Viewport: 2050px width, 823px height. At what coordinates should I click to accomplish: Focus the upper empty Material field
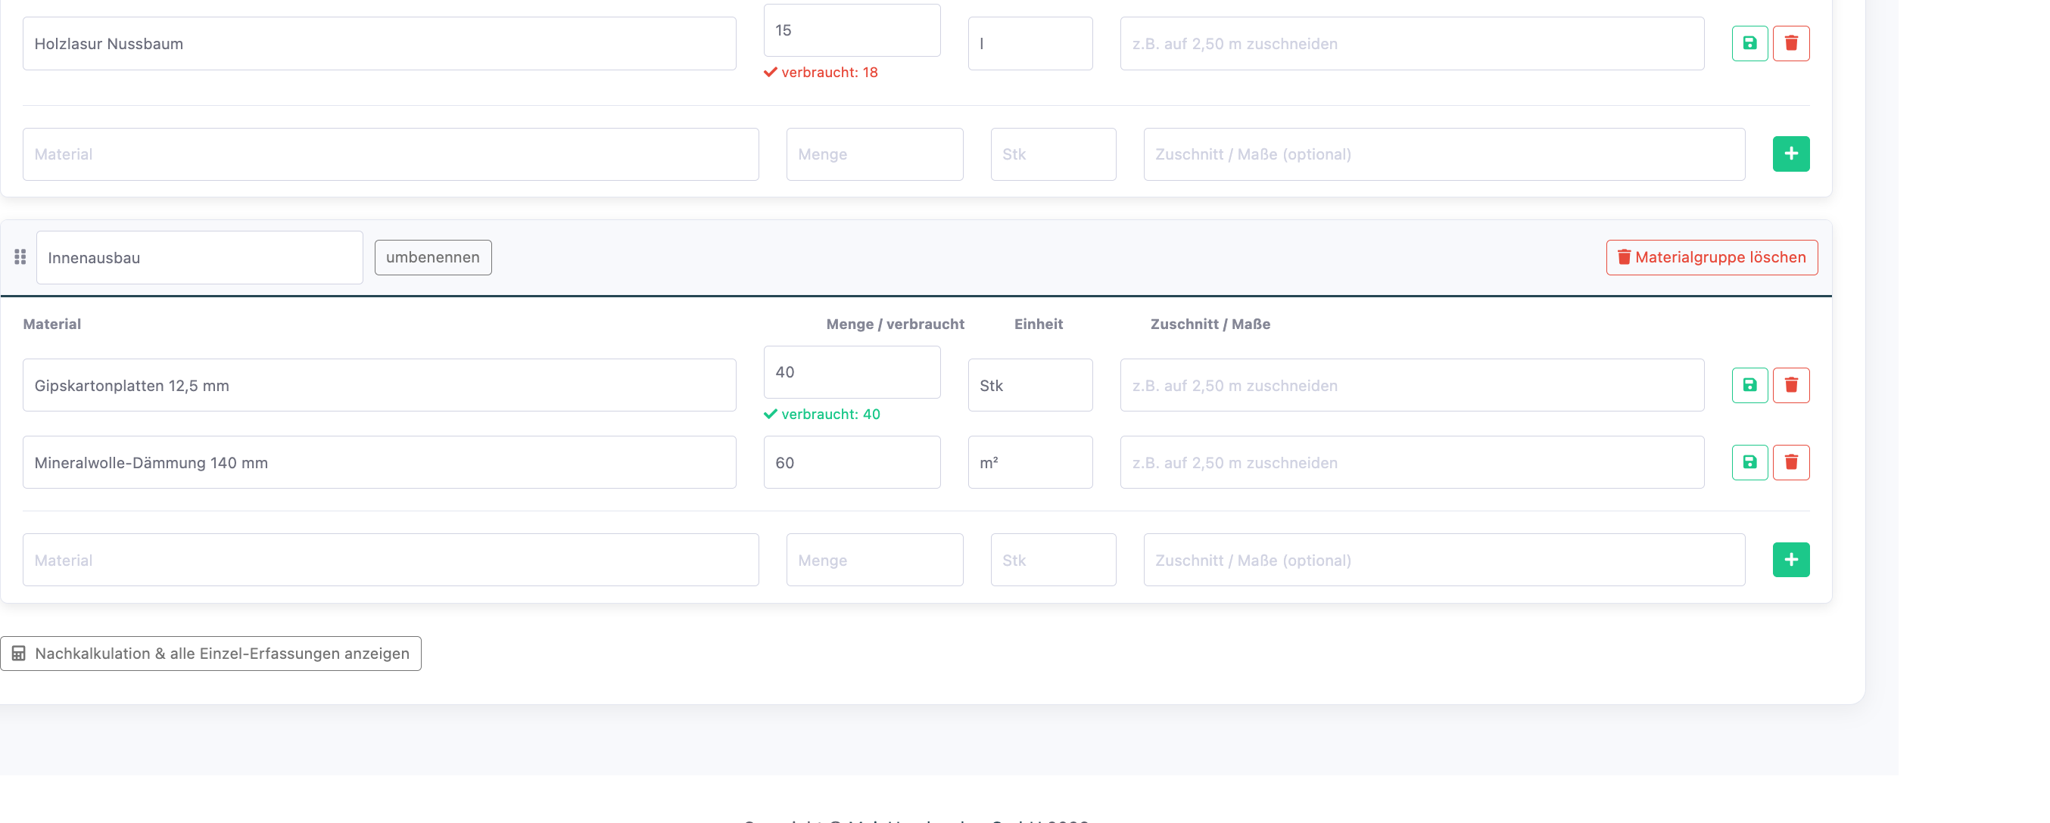point(391,154)
